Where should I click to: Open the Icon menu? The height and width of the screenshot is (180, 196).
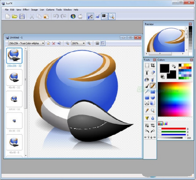click(42, 10)
